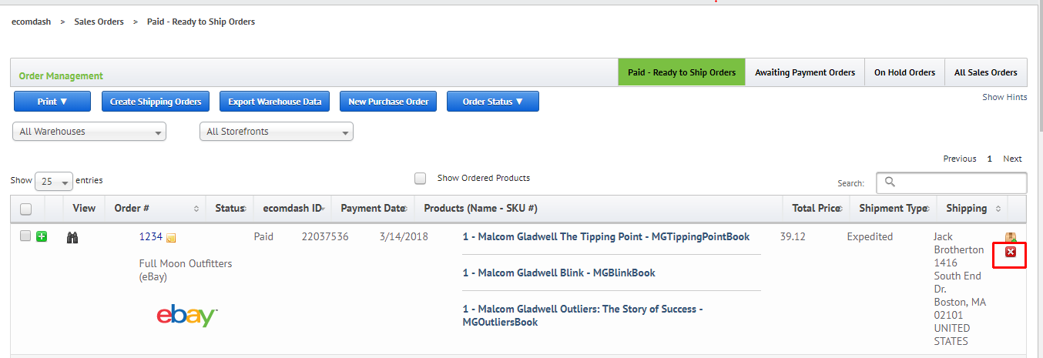This screenshot has height=358, width=1043.
Task: Switch to the Awaiting Payment Orders tab
Action: click(805, 72)
